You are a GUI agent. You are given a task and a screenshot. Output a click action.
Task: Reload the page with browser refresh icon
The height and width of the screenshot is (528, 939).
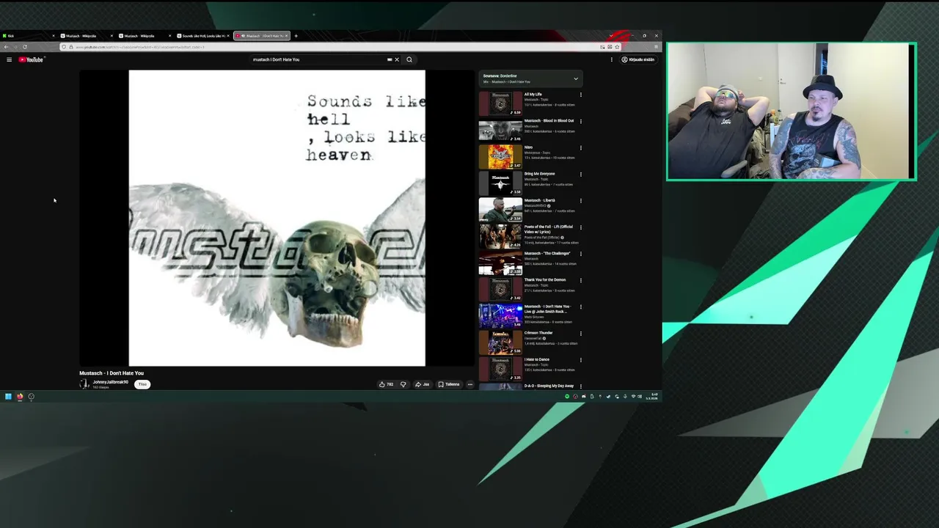(25, 47)
